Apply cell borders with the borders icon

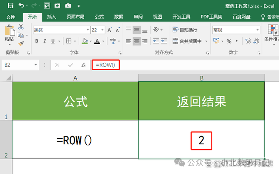click(x=69, y=41)
